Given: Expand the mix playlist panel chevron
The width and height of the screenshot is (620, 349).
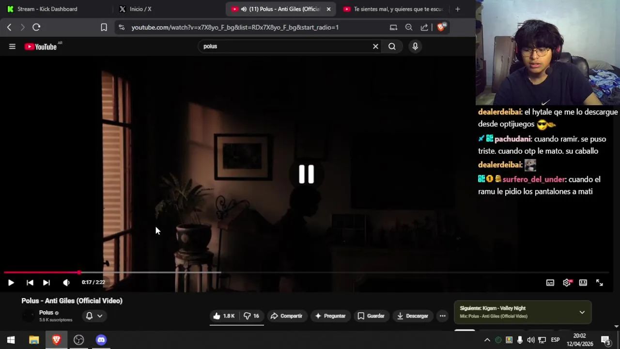Looking at the screenshot, I should click(x=582, y=312).
